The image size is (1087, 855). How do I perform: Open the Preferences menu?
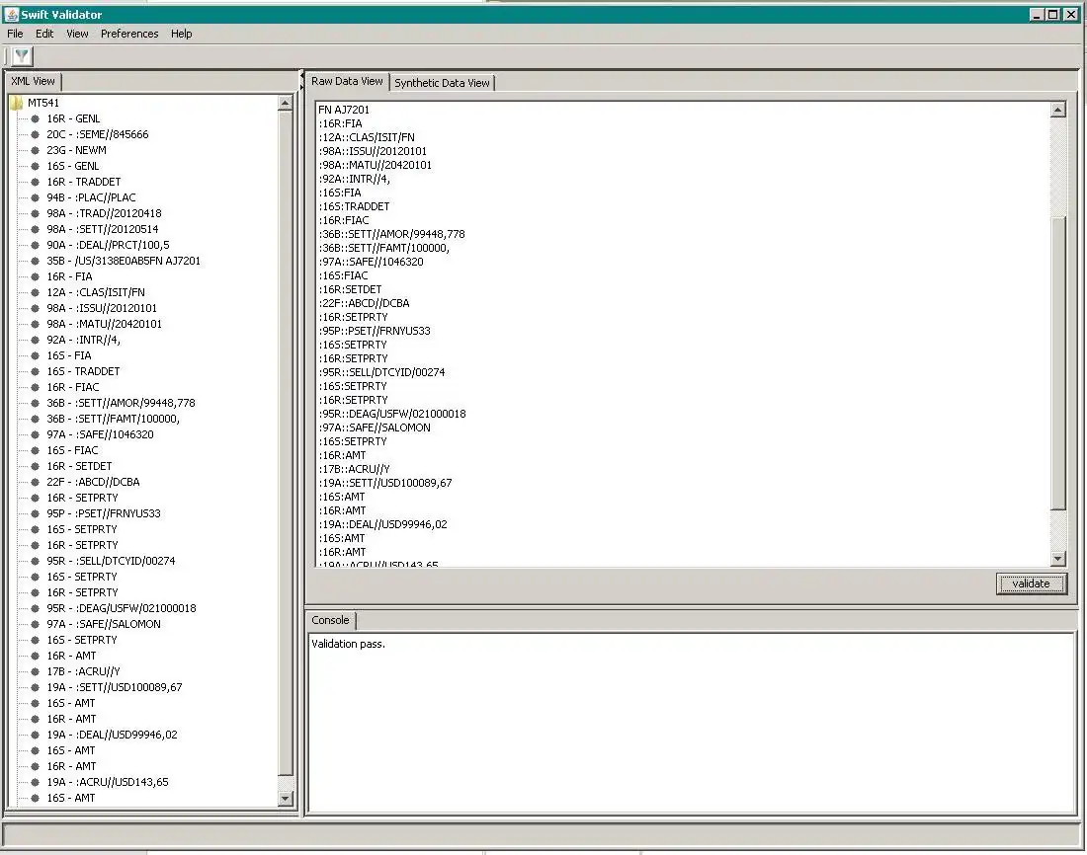click(129, 34)
